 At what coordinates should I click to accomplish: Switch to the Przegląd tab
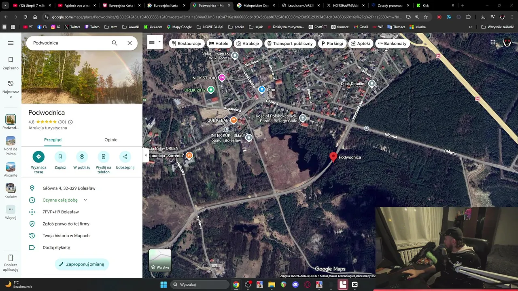coord(53,140)
